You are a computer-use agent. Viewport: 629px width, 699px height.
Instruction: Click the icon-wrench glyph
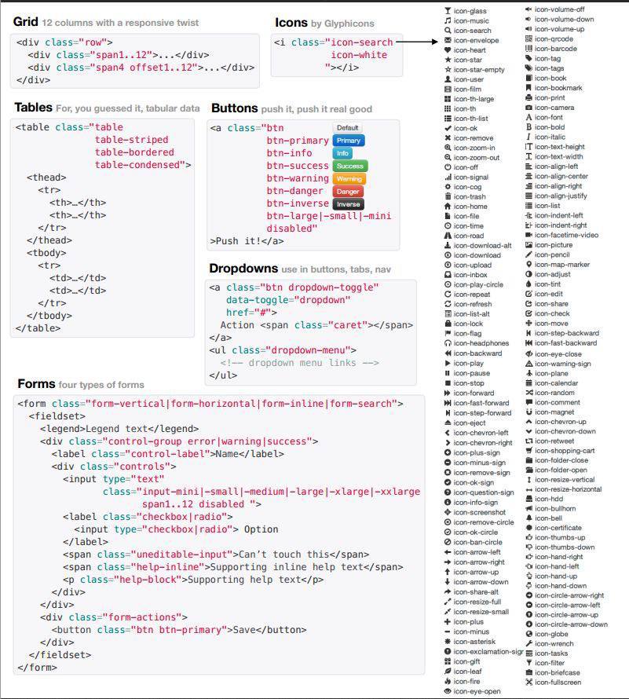coord(528,643)
